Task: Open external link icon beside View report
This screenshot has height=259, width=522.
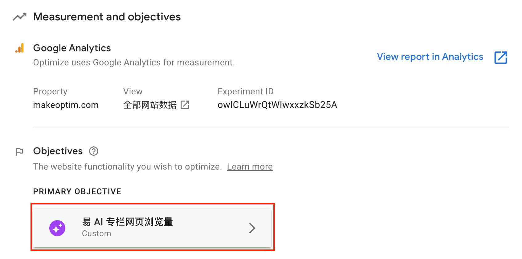Action: [x=500, y=57]
